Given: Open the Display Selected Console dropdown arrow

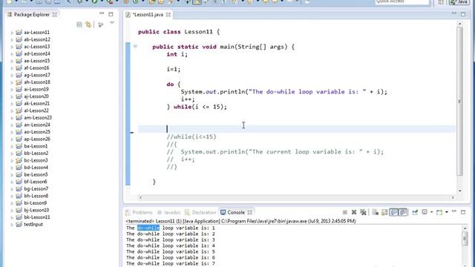Looking at the screenshot, I should [431, 212].
